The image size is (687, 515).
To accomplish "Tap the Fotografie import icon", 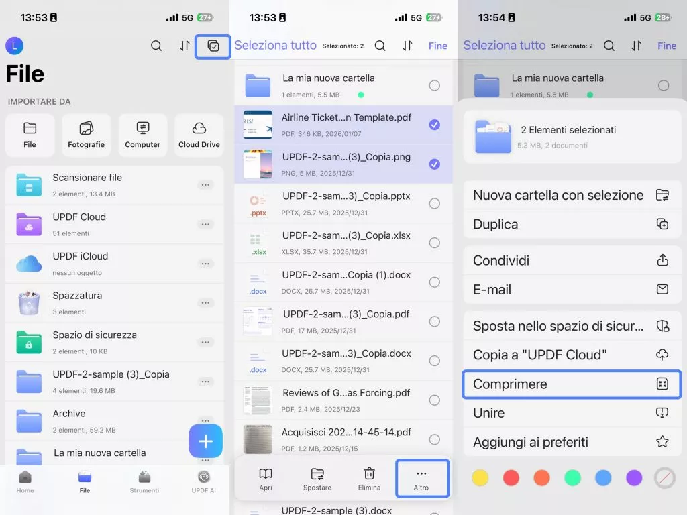I will point(86,134).
